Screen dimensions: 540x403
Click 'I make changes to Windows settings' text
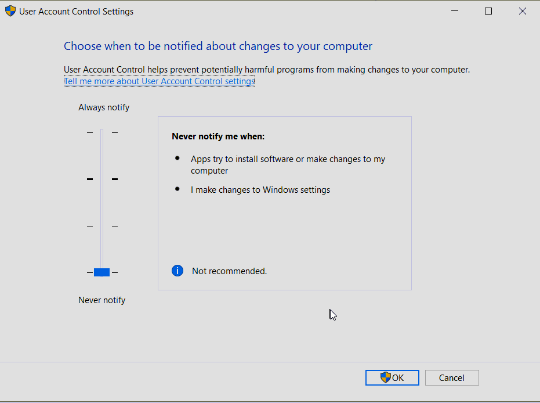pyautogui.click(x=260, y=190)
